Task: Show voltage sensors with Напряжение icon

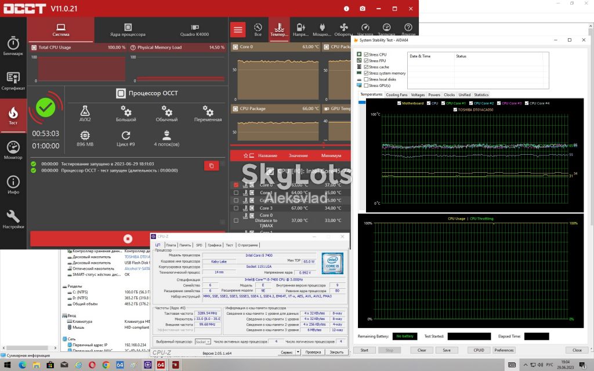Action: (x=301, y=30)
